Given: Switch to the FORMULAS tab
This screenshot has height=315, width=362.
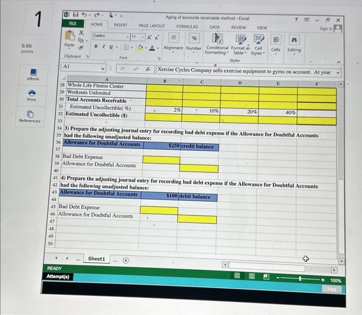Looking at the screenshot, I should [187, 26].
